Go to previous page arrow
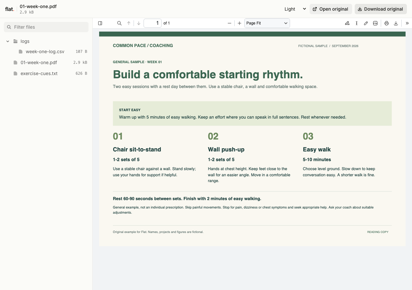This screenshot has height=290, width=412. (x=129, y=23)
